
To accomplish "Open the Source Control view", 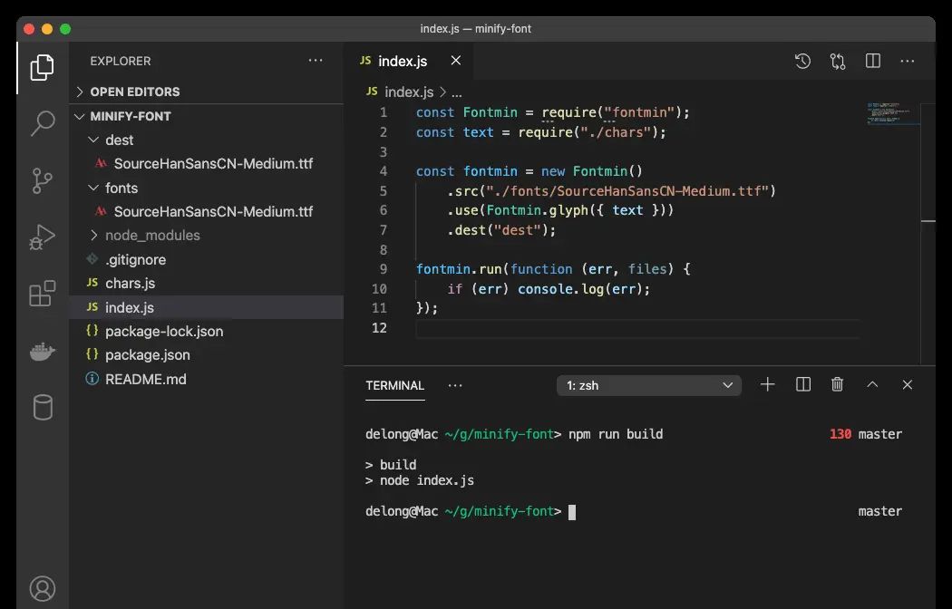I will coord(43,180).
